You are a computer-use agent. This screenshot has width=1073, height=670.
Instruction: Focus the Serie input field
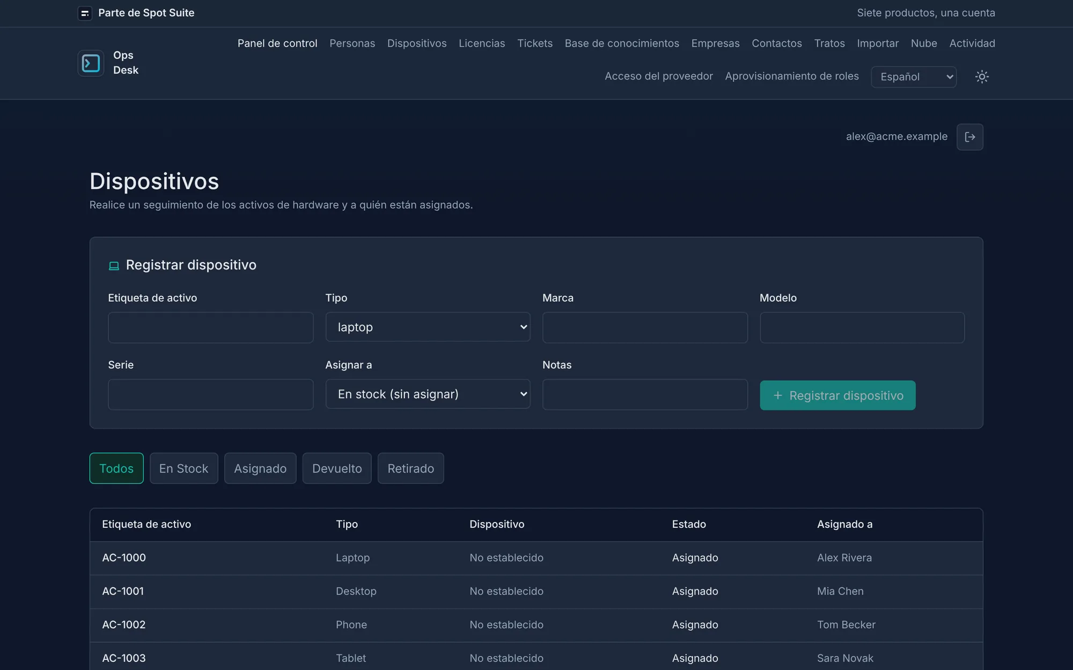point(210,394)
